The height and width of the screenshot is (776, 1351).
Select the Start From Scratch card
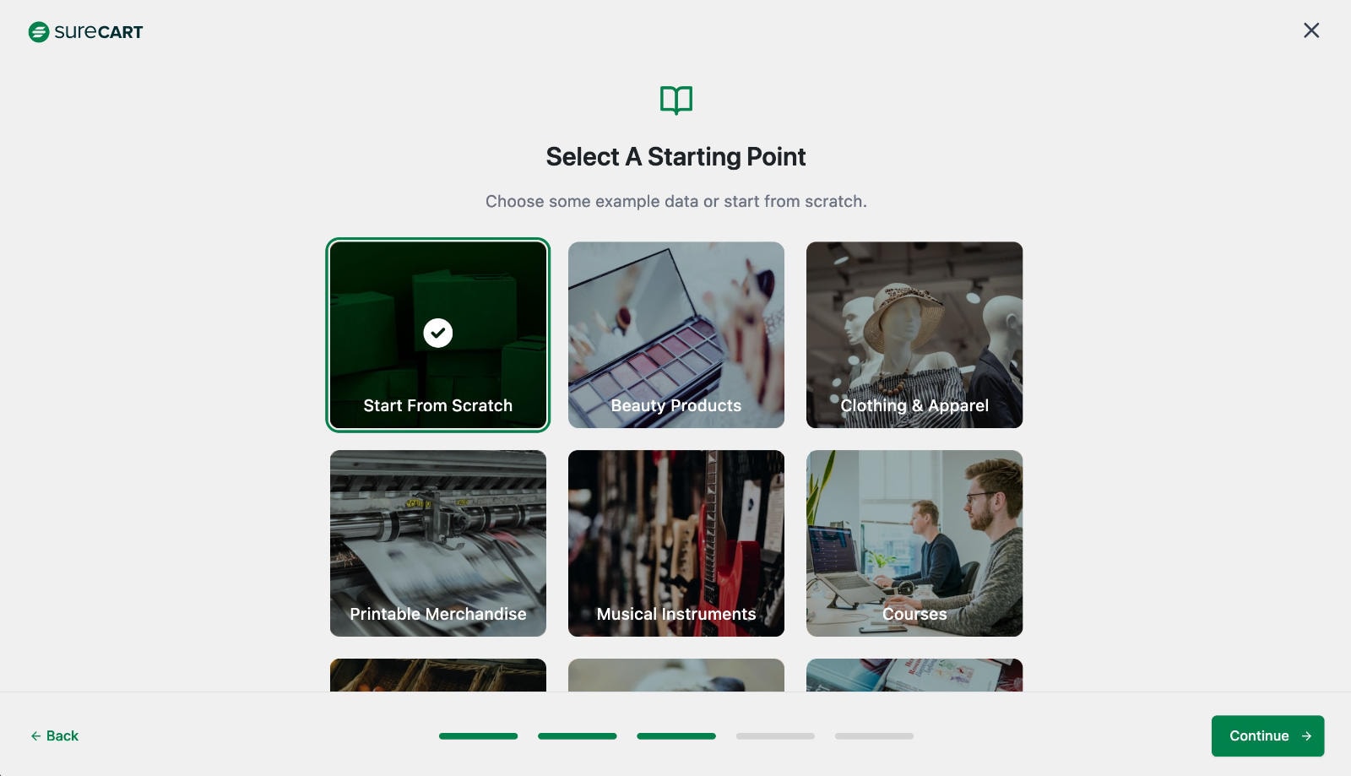pos(438,335)
